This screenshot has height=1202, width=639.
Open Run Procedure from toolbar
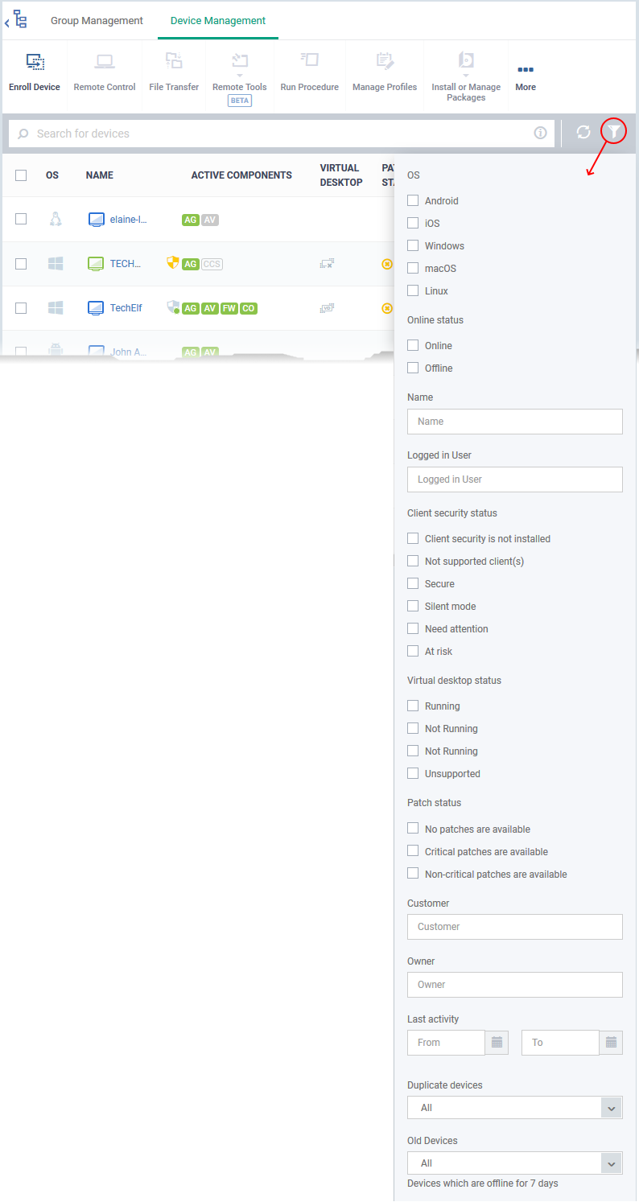click(x=309, y=62)
